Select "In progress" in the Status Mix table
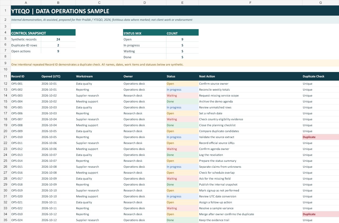The height and width of the screenshot is (223, 339). coord(145,45)
